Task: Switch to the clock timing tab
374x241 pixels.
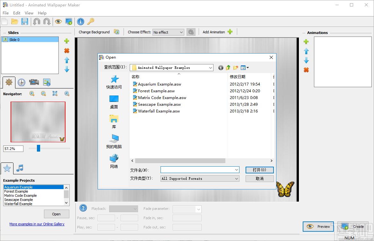Action: 21,82
